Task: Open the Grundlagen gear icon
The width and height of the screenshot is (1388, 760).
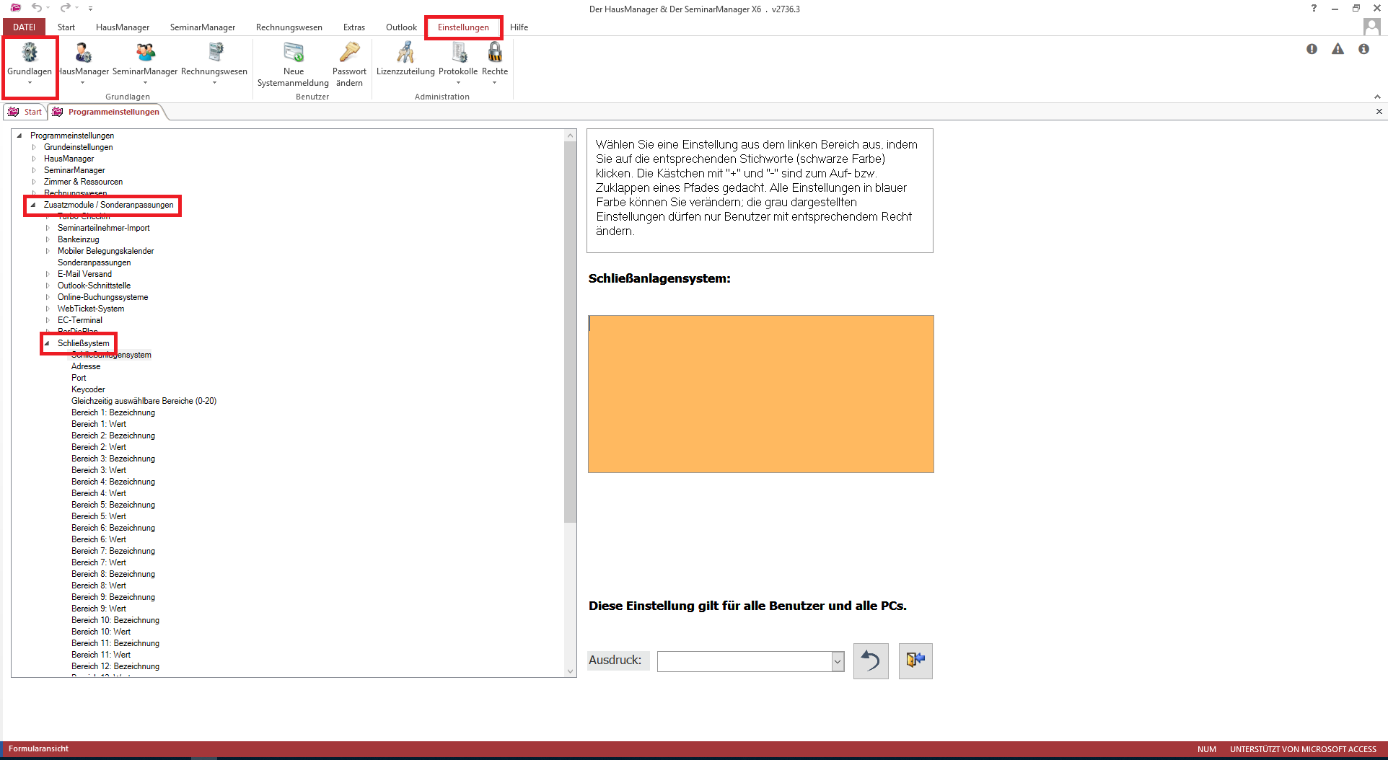Action: 30,53
